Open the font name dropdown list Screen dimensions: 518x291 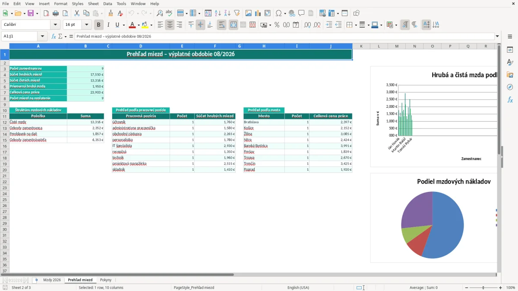pos(55,25)
